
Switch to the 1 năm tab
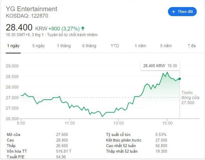140,46
